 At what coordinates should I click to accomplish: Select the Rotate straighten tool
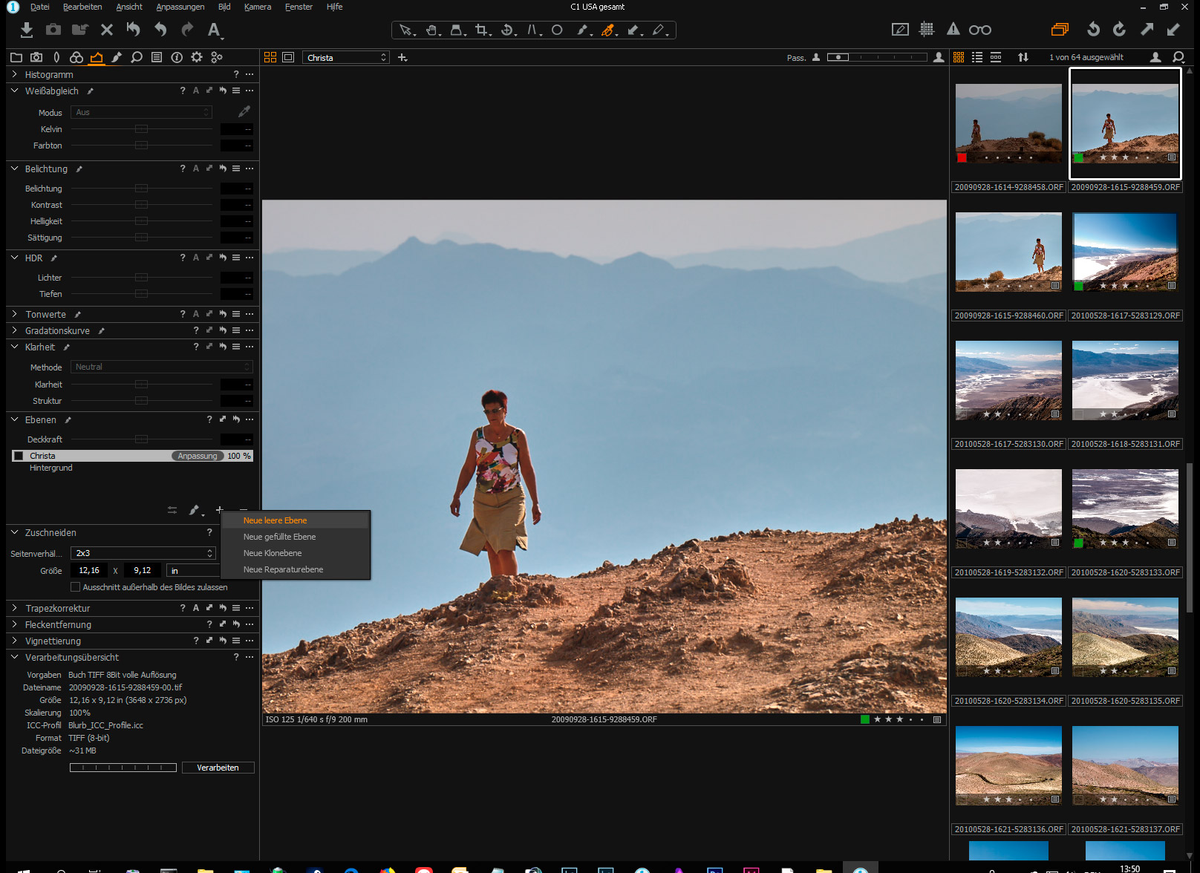[x=507, y=30]
